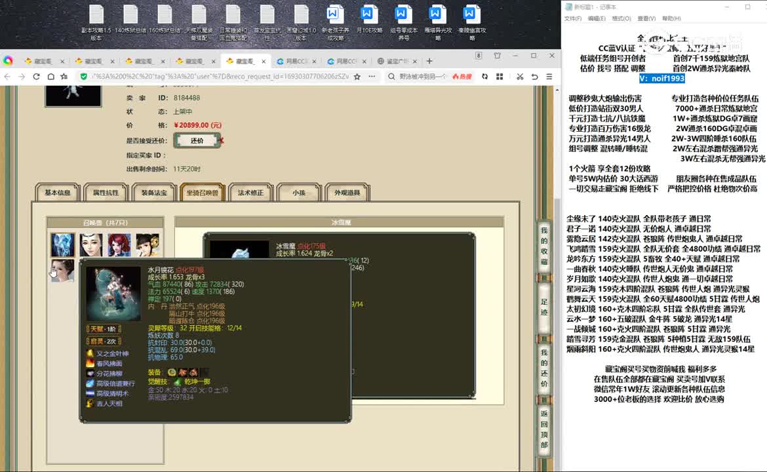Click the 春风拂面 flame skill icon
767x472 pixels.
point(90,363)
